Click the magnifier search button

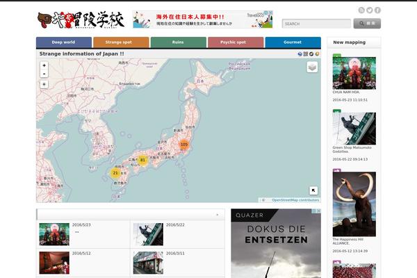(x=367, y=24)
